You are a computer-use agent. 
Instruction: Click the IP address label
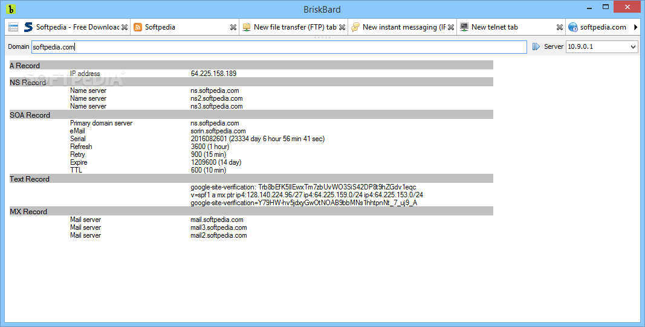click(85, 74)
